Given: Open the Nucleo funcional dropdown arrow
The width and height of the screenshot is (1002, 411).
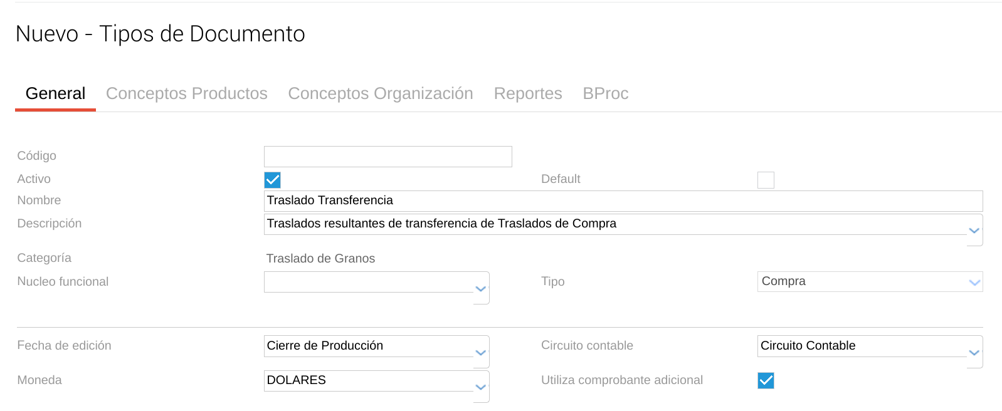Looking at the screenshot, I should tap(481, 289).
